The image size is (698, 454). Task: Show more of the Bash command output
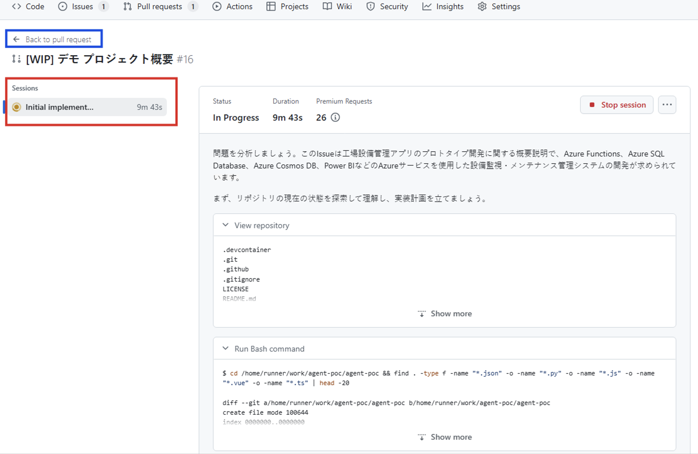coord(445,437)
